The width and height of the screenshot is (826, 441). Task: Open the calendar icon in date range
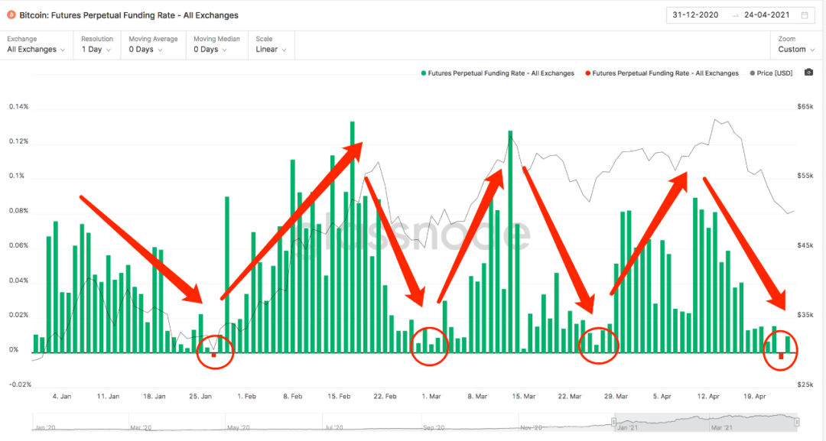(805, 15)
